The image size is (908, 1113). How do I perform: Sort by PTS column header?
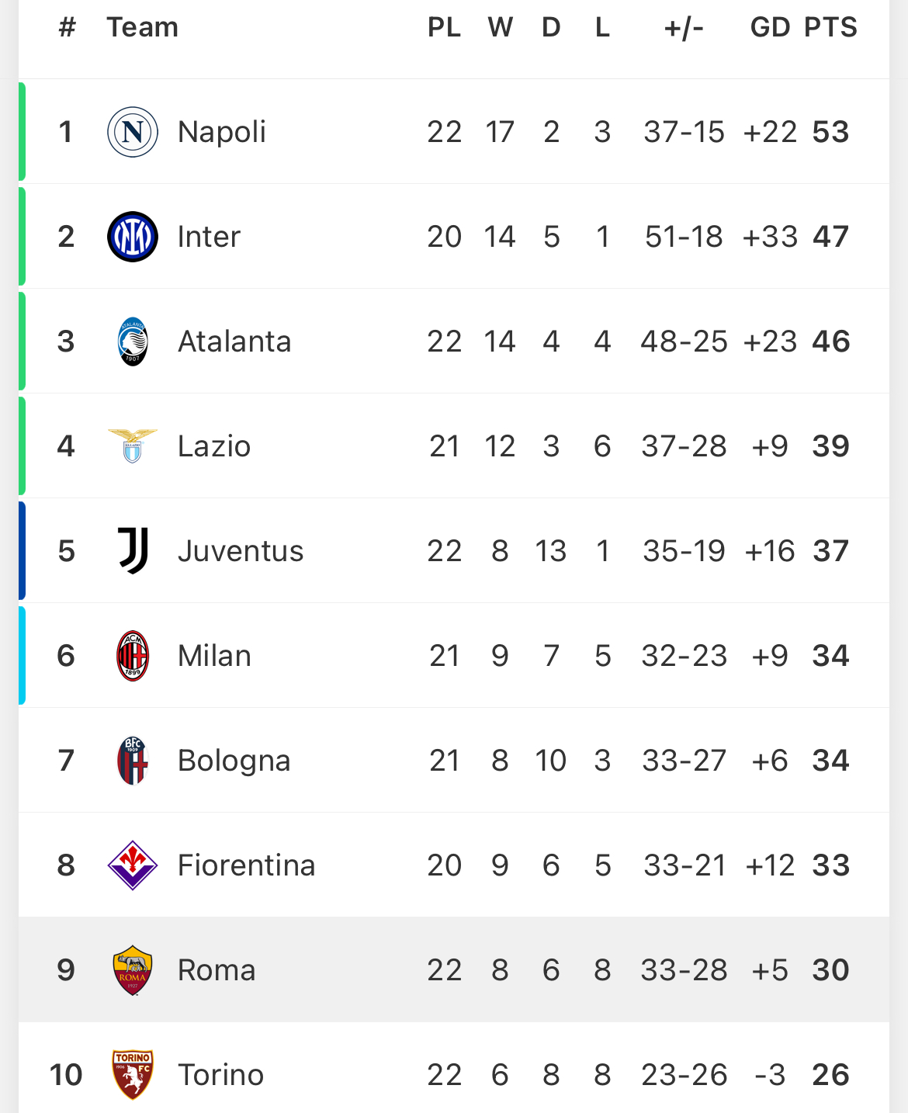[830, 27]
